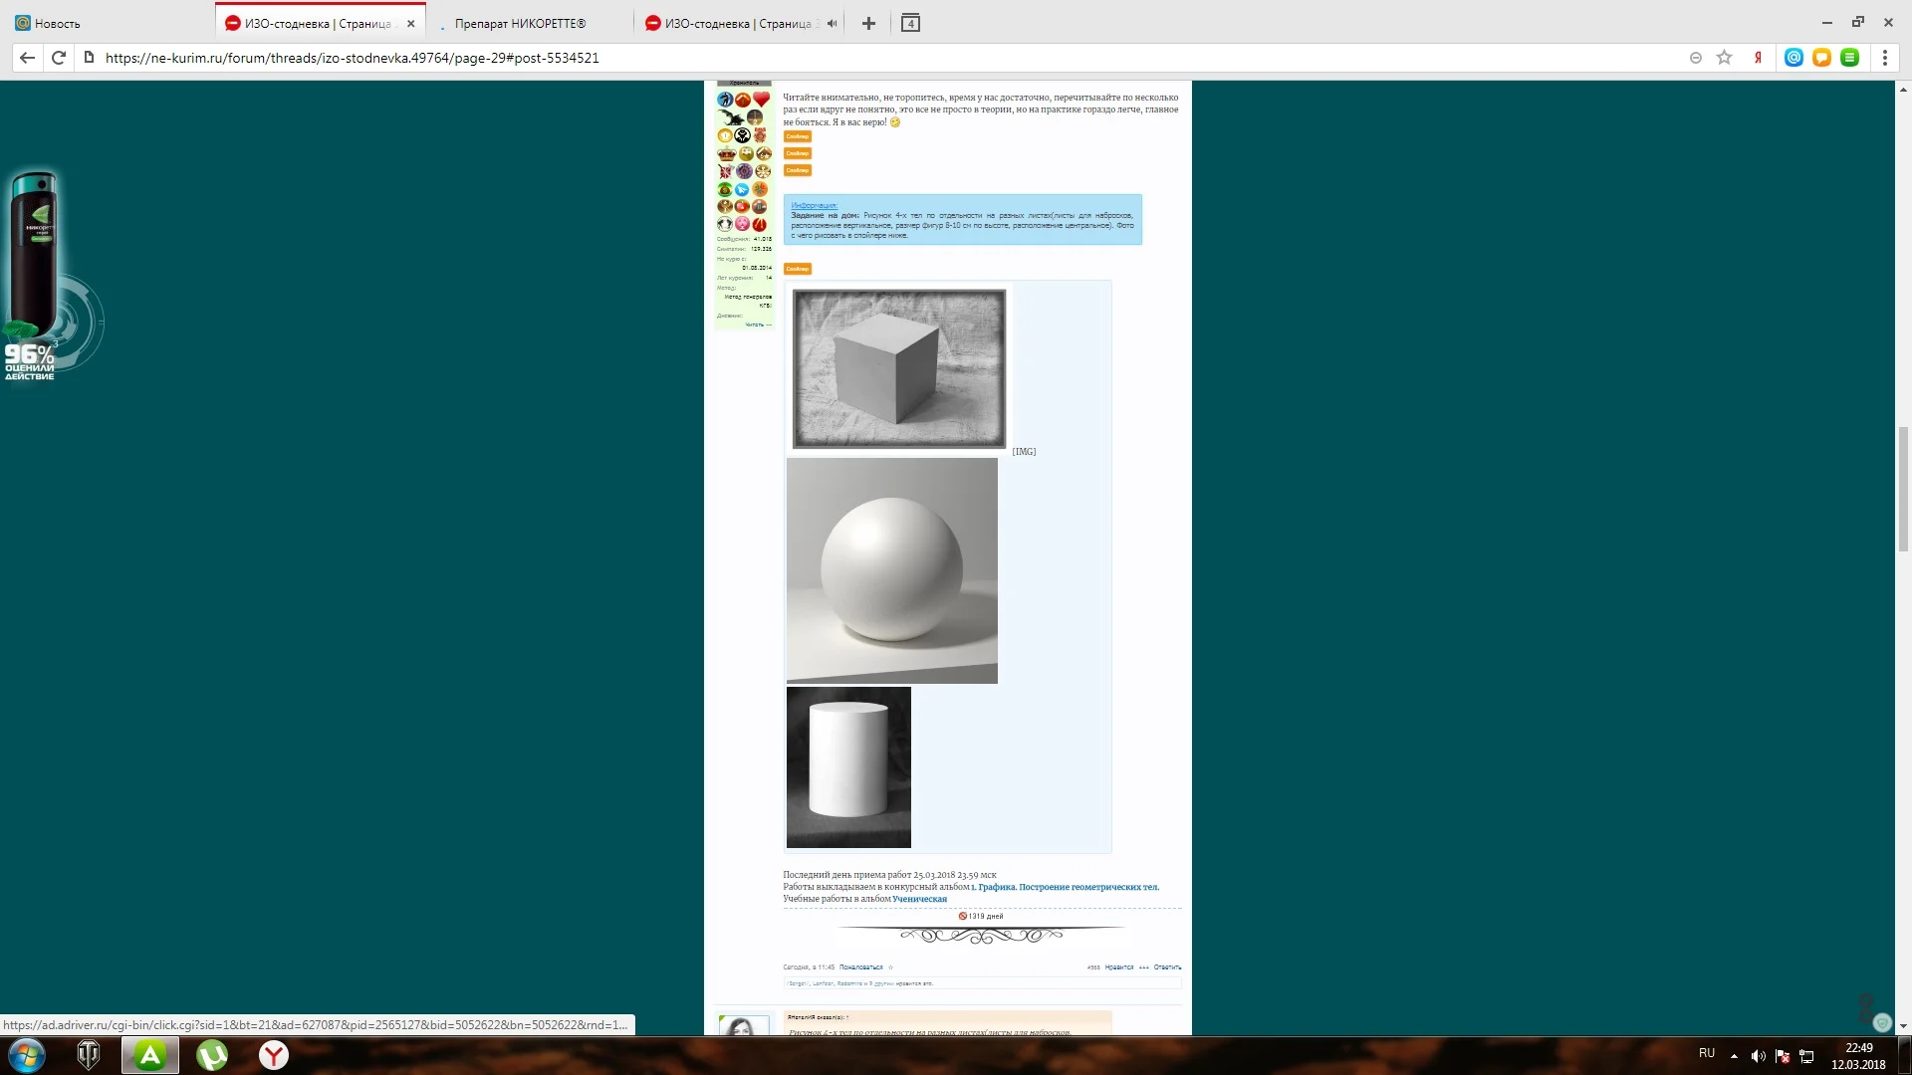Open the browser three-dot menu

pyautogui.click(x=1884, y=58)
